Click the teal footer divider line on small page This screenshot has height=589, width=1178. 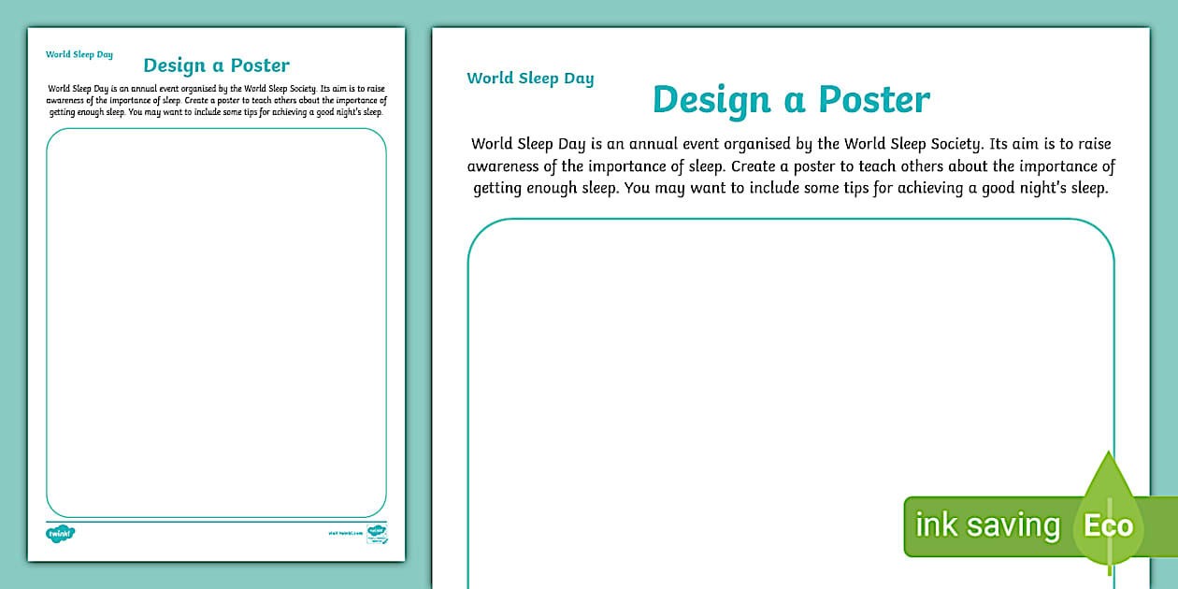pyautogui.click(x=216, y=522)
